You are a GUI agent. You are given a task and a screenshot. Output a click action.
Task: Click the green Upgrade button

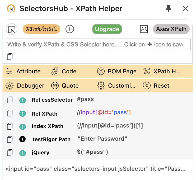(x=107, y=29)
